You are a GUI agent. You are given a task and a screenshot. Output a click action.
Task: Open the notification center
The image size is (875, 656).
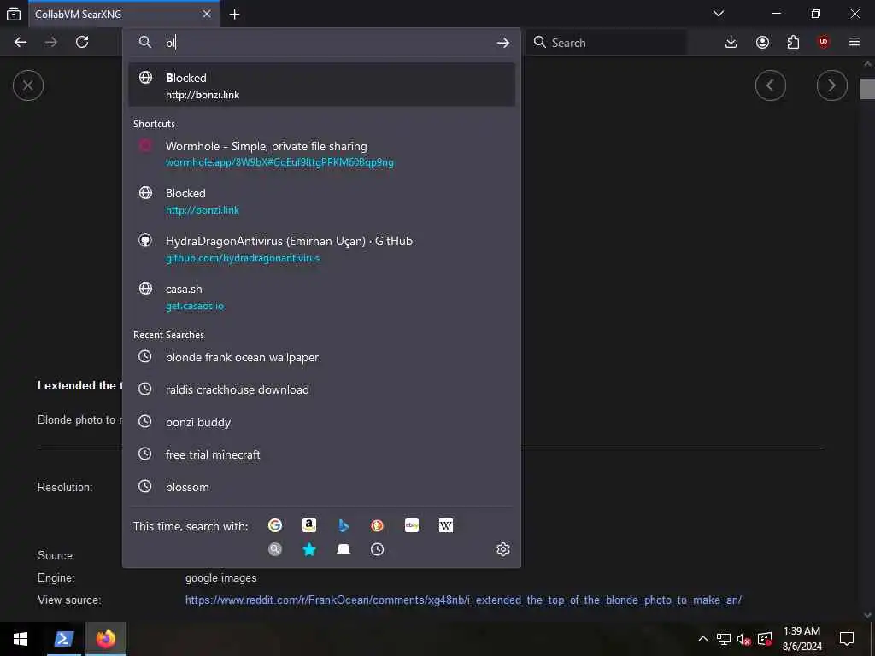(847, 639)
